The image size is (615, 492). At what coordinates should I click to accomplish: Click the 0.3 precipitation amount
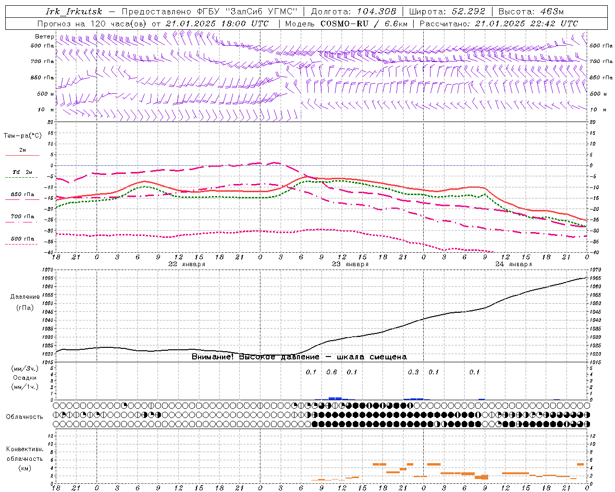pyautogui.click(x=413, y=372)
